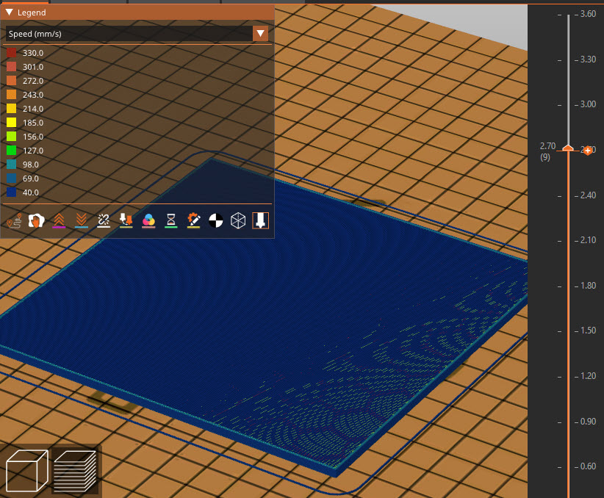
Task: Toggle seams broken-link icon
Action: (x=104, y=220)
